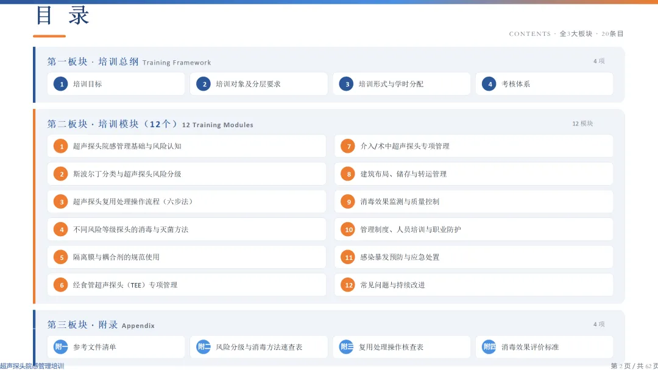
Task: Click the blue number 2 badge for 培训对象及分层要求
Action: coord(203,84)
